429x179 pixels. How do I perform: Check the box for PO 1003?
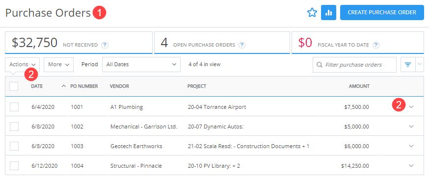(x=14, y=146)
